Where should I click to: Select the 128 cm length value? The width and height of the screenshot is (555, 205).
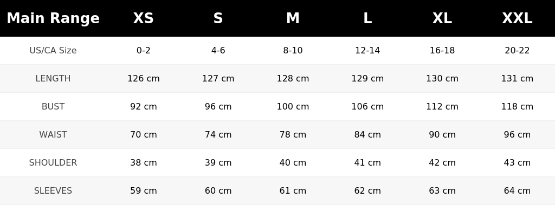click(x=293, y=79)
